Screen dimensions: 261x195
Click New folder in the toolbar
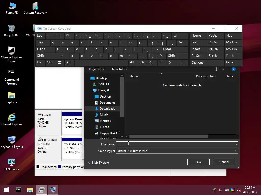(119, 69)
